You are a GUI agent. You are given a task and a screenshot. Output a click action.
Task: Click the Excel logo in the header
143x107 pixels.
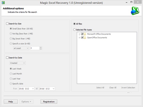(135, 11)
